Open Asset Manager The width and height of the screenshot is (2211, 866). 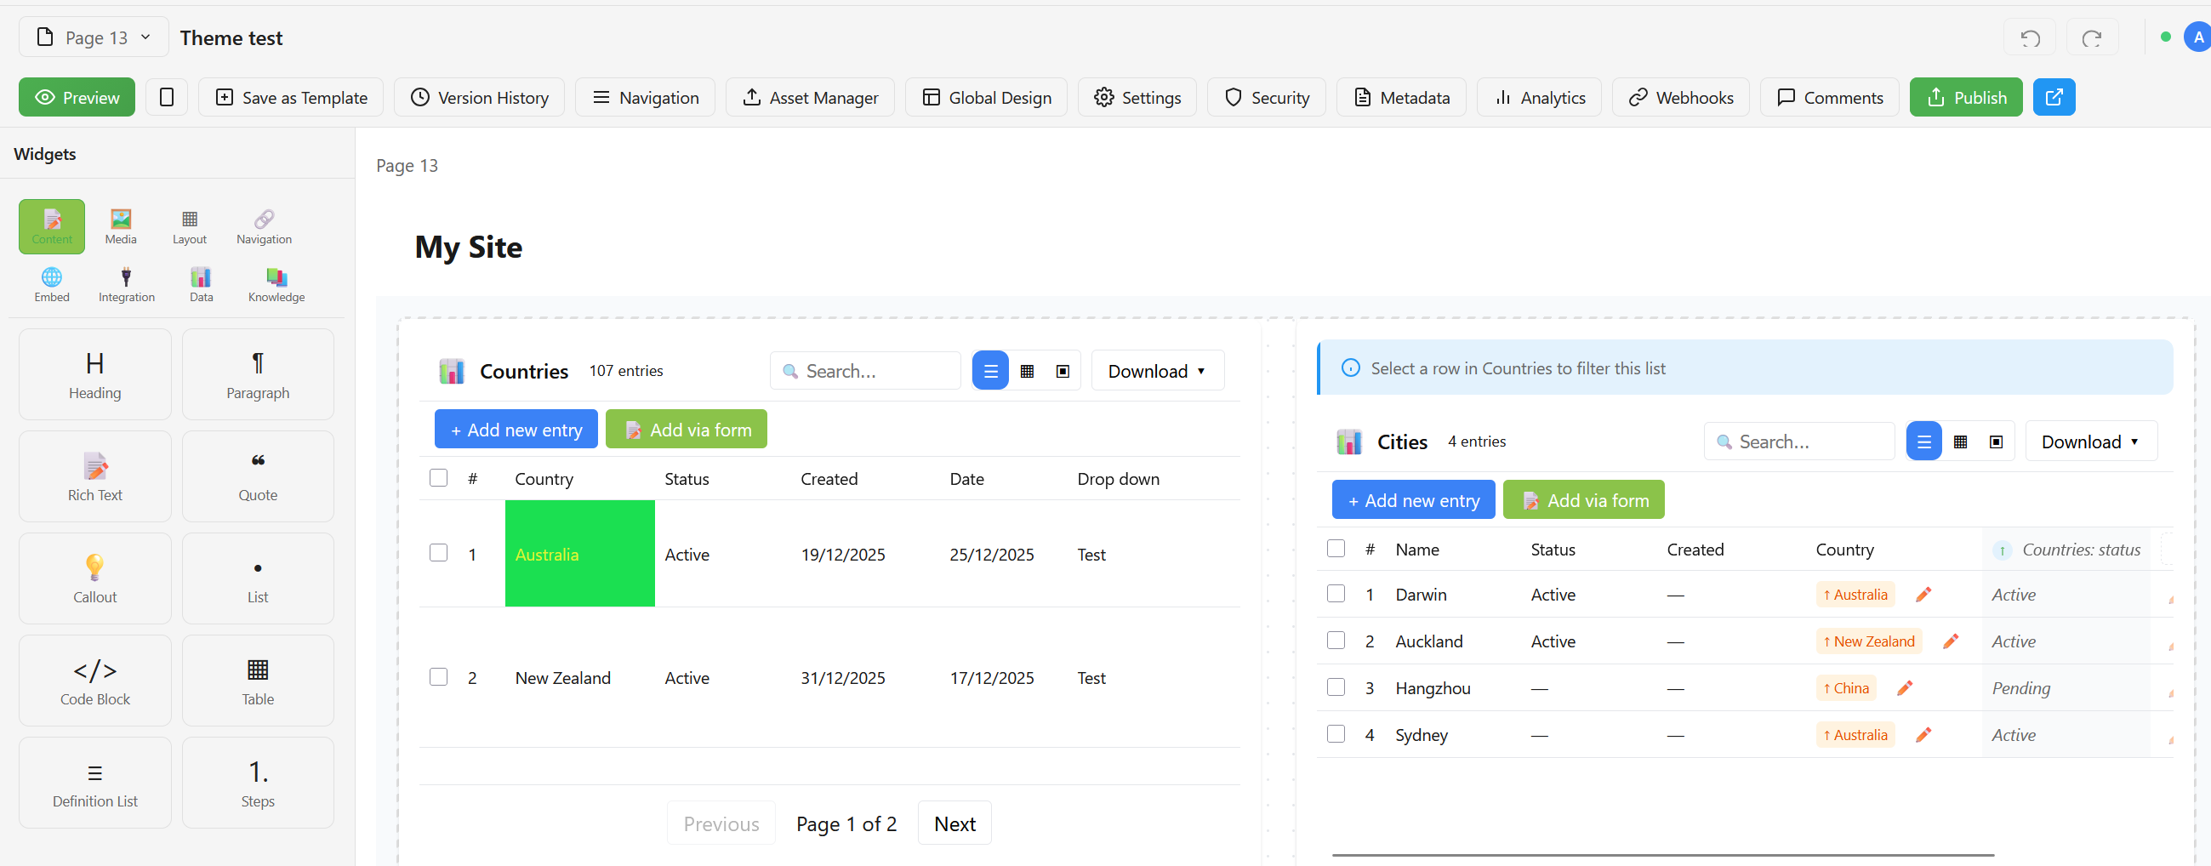[x=809, y=97]
